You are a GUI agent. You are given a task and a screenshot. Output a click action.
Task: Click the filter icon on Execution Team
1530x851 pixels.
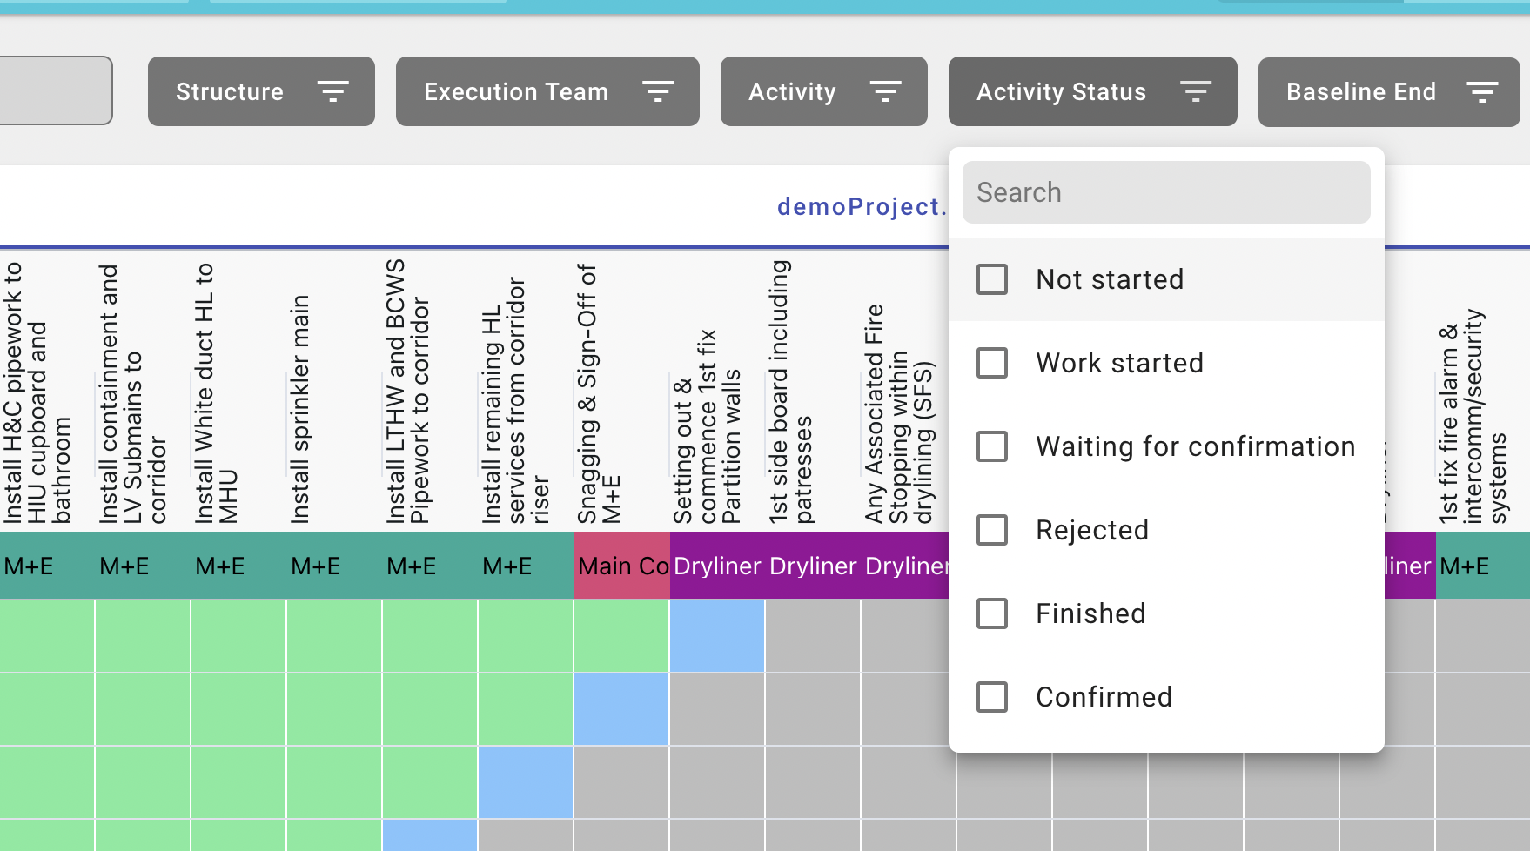click(x=659, y=91)
